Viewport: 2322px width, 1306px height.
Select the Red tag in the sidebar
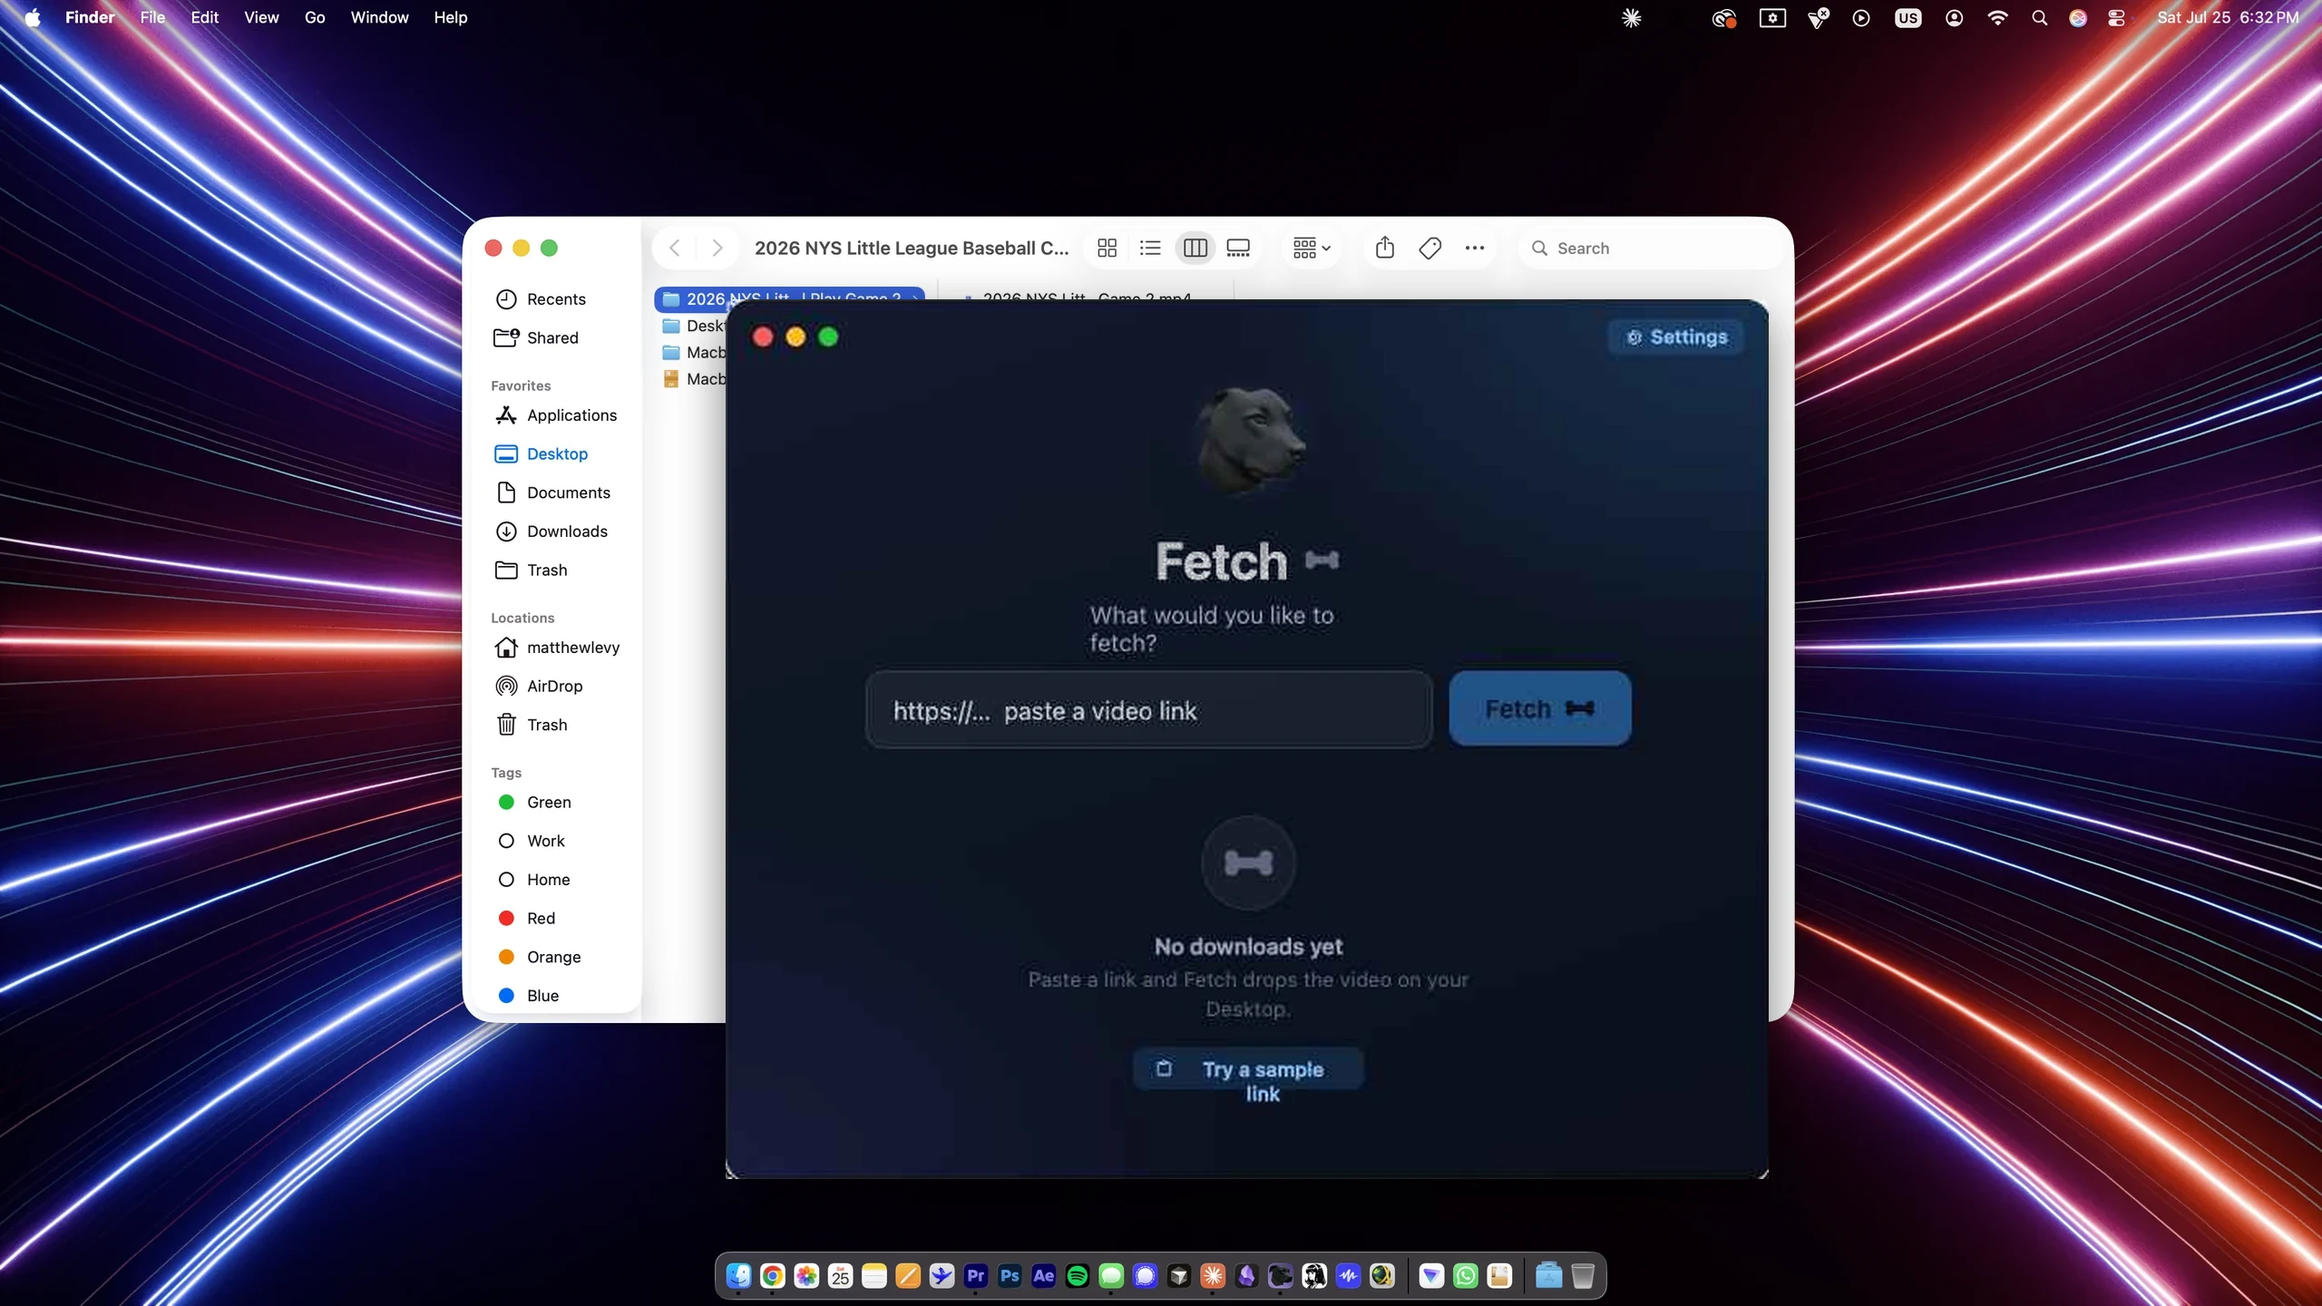coord(541,918)
